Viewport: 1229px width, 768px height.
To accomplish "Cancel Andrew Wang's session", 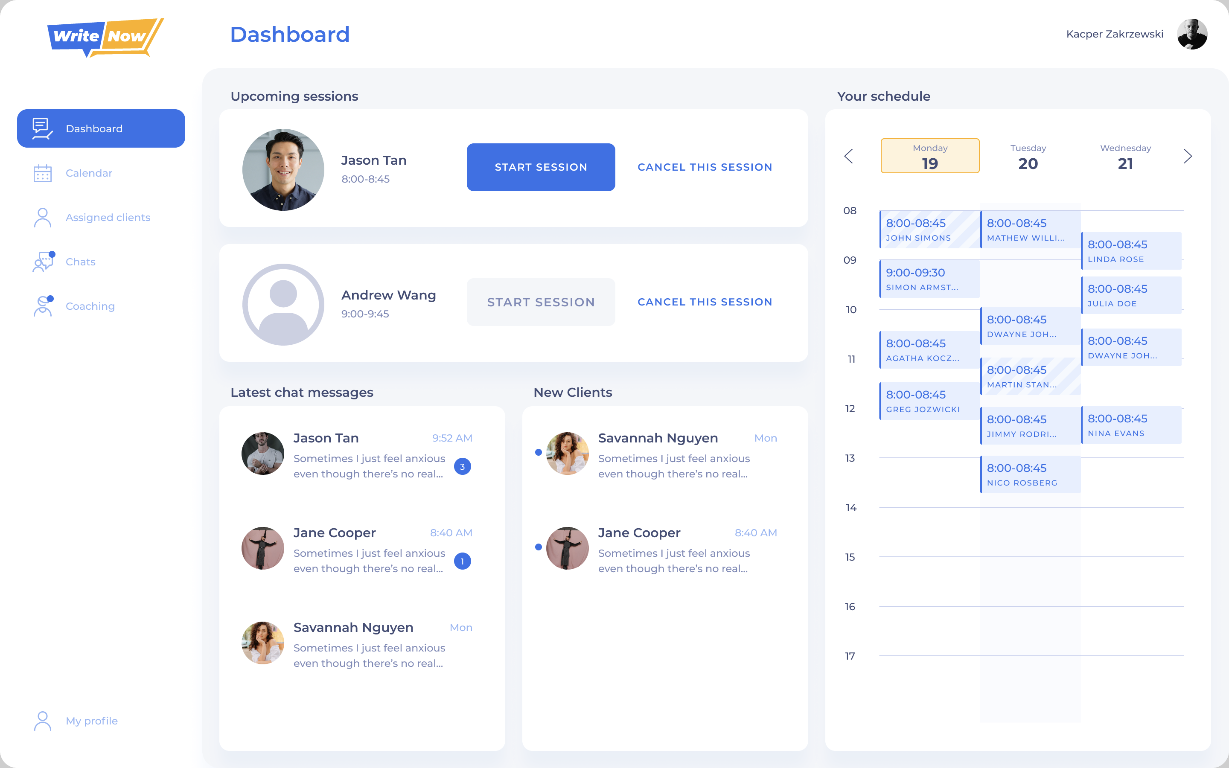I will click(x=705, y=302).
